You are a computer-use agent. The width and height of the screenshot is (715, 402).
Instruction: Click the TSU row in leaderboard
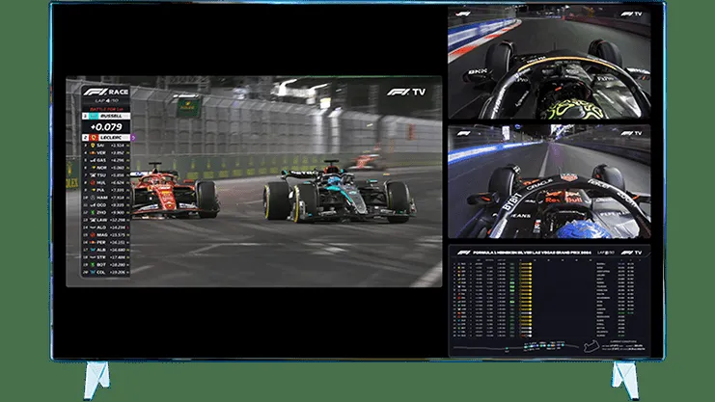click(x=106, y=175)
